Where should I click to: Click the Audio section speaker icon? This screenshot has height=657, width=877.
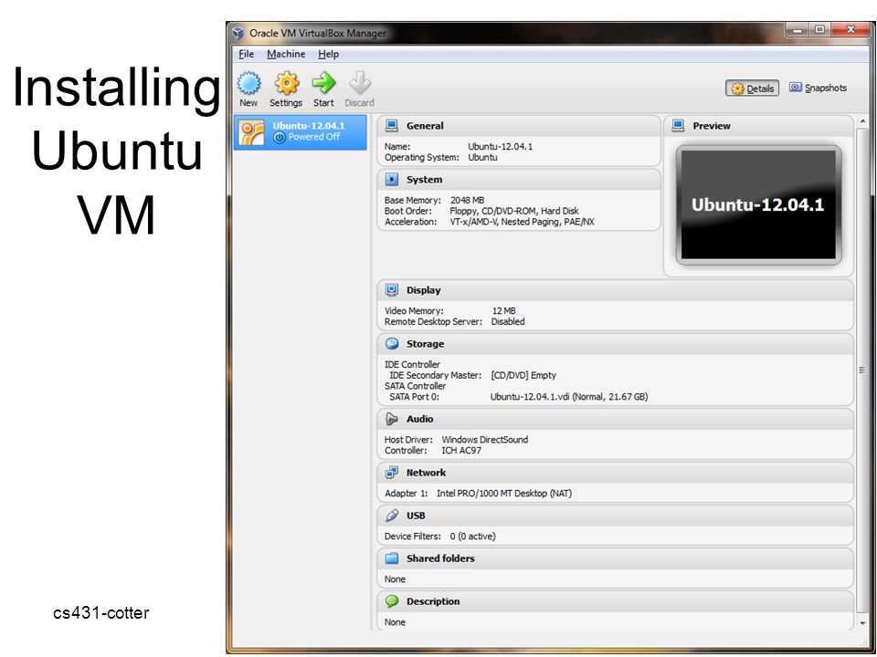(392, 419)
